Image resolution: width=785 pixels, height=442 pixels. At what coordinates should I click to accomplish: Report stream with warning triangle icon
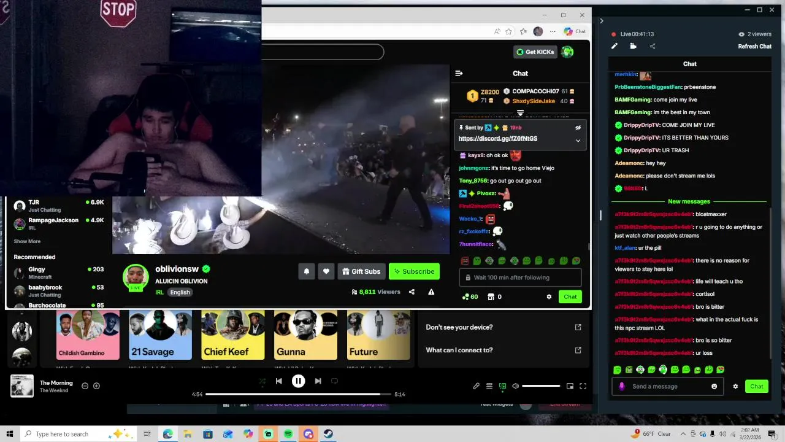(431, 292)
